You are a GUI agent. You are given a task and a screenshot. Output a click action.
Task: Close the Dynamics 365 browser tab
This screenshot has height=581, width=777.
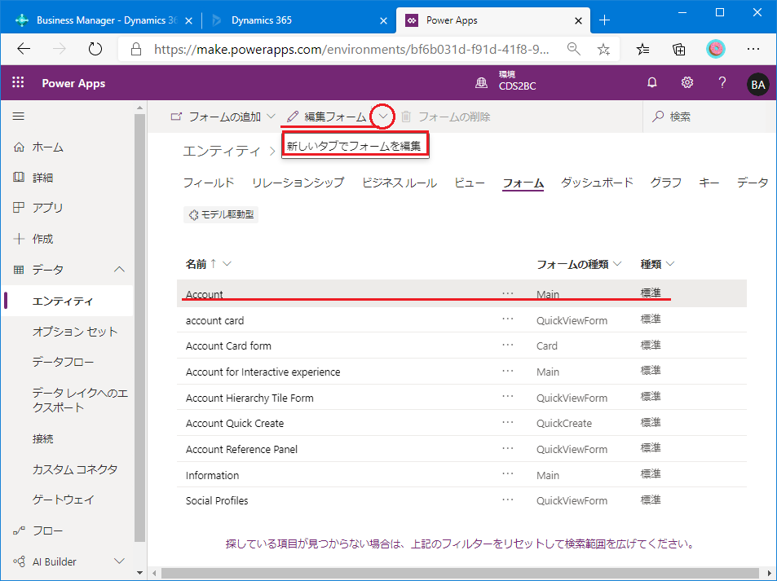point(383,21)
